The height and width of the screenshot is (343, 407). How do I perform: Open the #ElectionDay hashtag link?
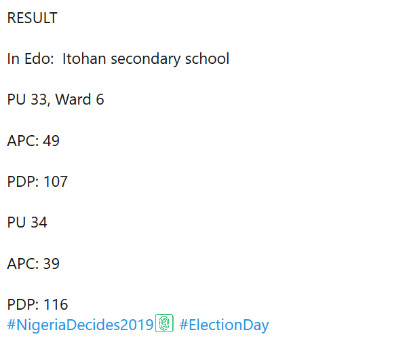pos(224,325)
